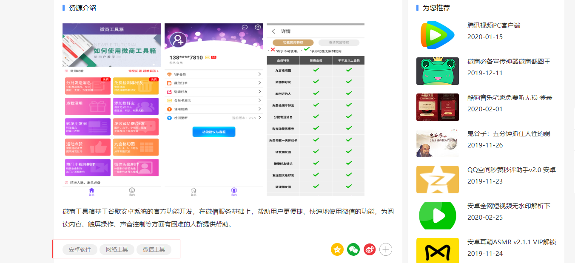Image resolution: width=575 pixels, height=263 pixels.
Task: Enable 分批发送消息 for 半年及以上会员
Action: click(349, 117)
